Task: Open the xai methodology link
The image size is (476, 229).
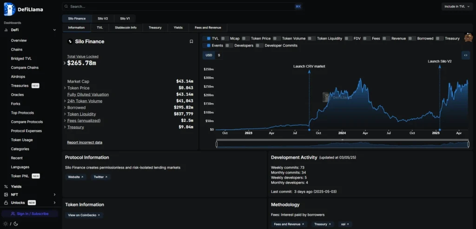Action: coord(345,224)
